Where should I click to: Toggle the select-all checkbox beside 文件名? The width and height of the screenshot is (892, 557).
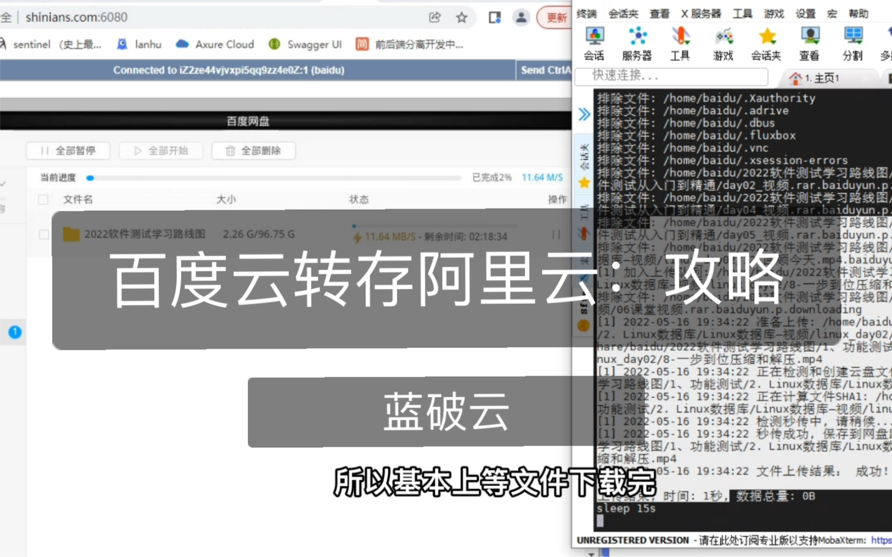[43, 199]
